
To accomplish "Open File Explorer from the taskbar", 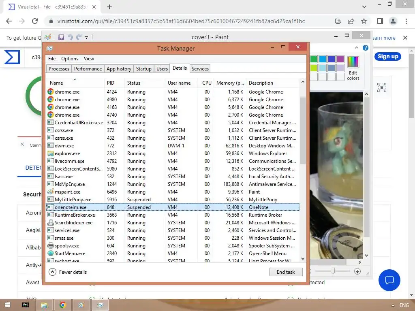I will point(44,305).
